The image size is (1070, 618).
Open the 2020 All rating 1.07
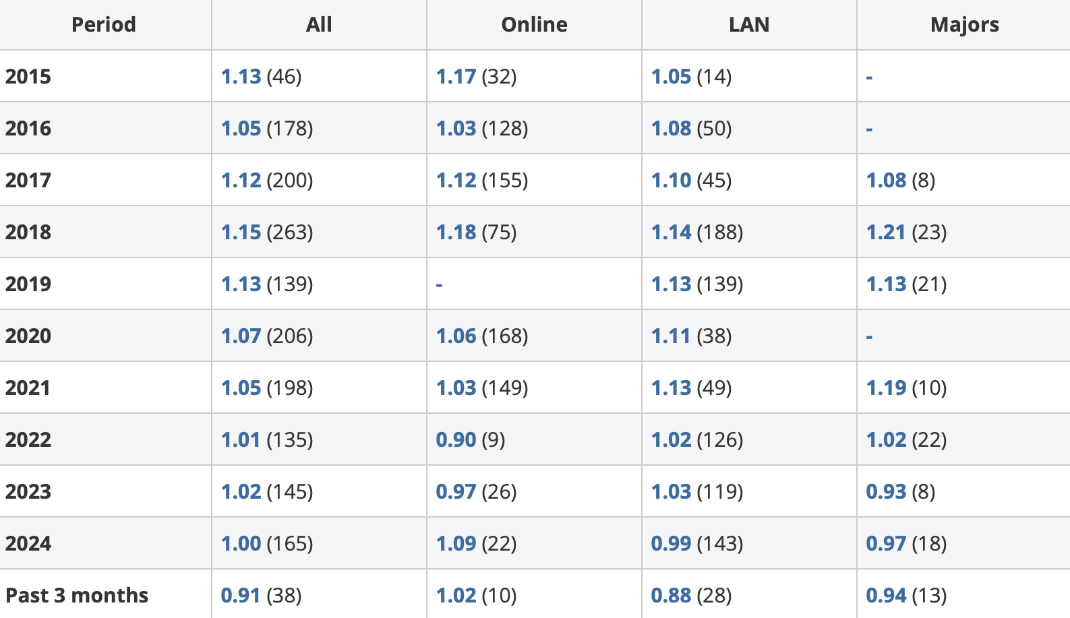241,336
